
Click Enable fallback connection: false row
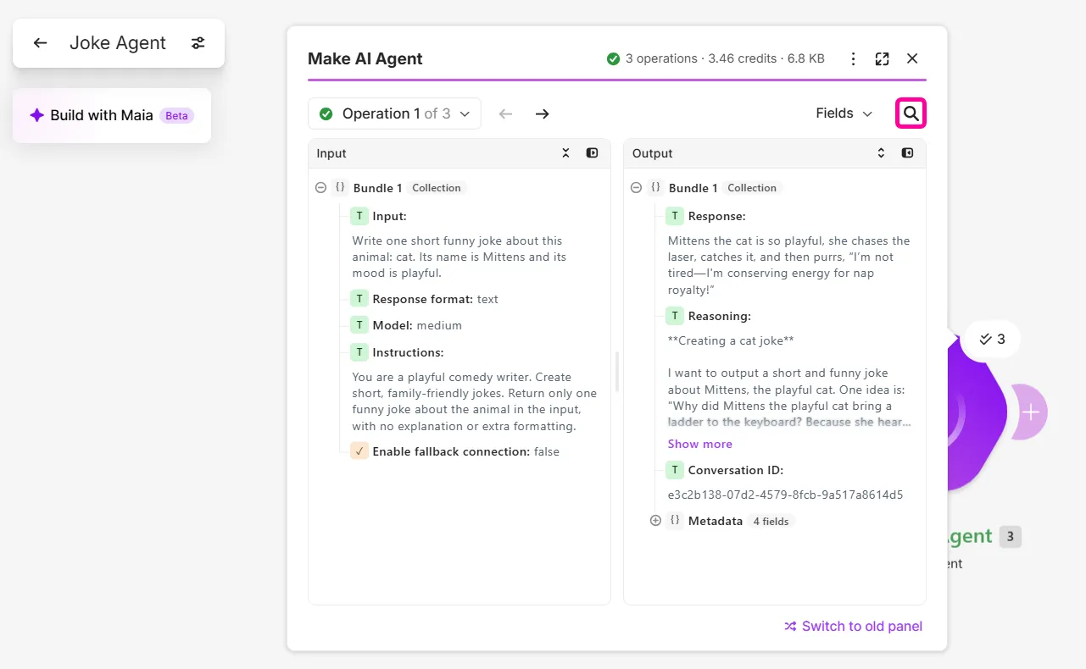click(455, 451)
